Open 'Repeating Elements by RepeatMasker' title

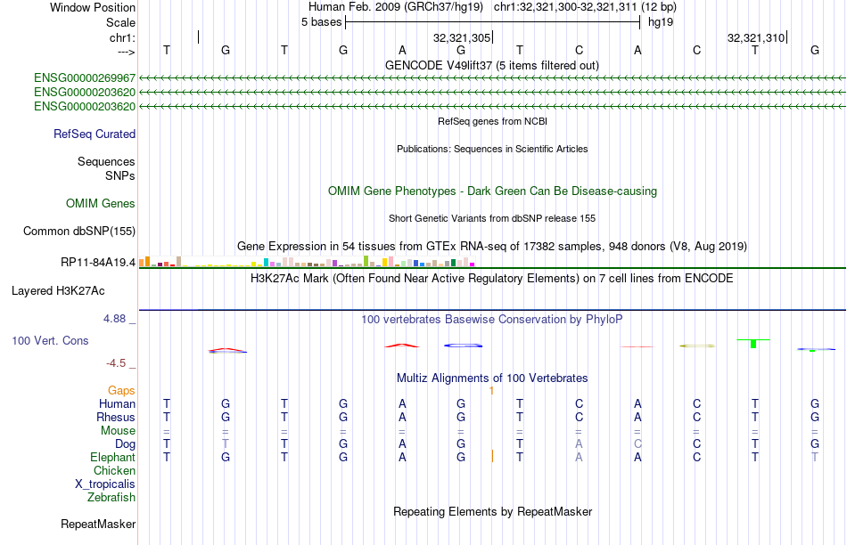(492, 511)
